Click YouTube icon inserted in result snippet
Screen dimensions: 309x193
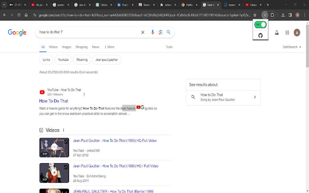(138, 107)
